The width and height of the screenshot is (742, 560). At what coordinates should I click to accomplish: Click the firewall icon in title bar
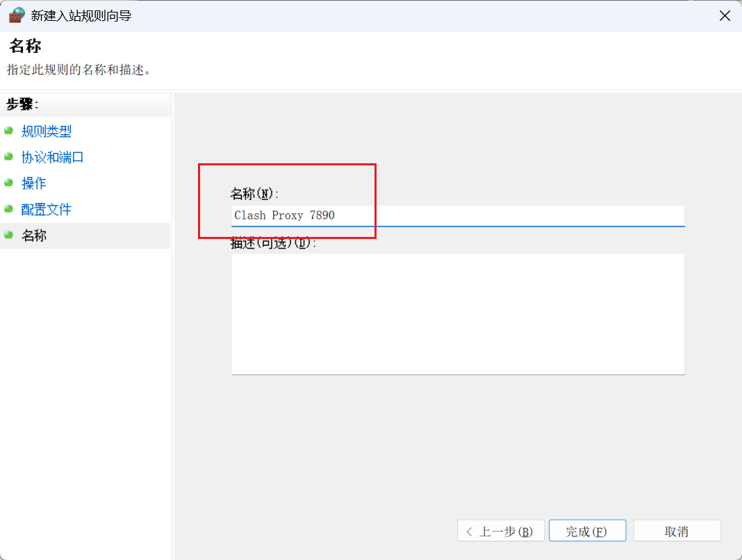click(16, 15)
